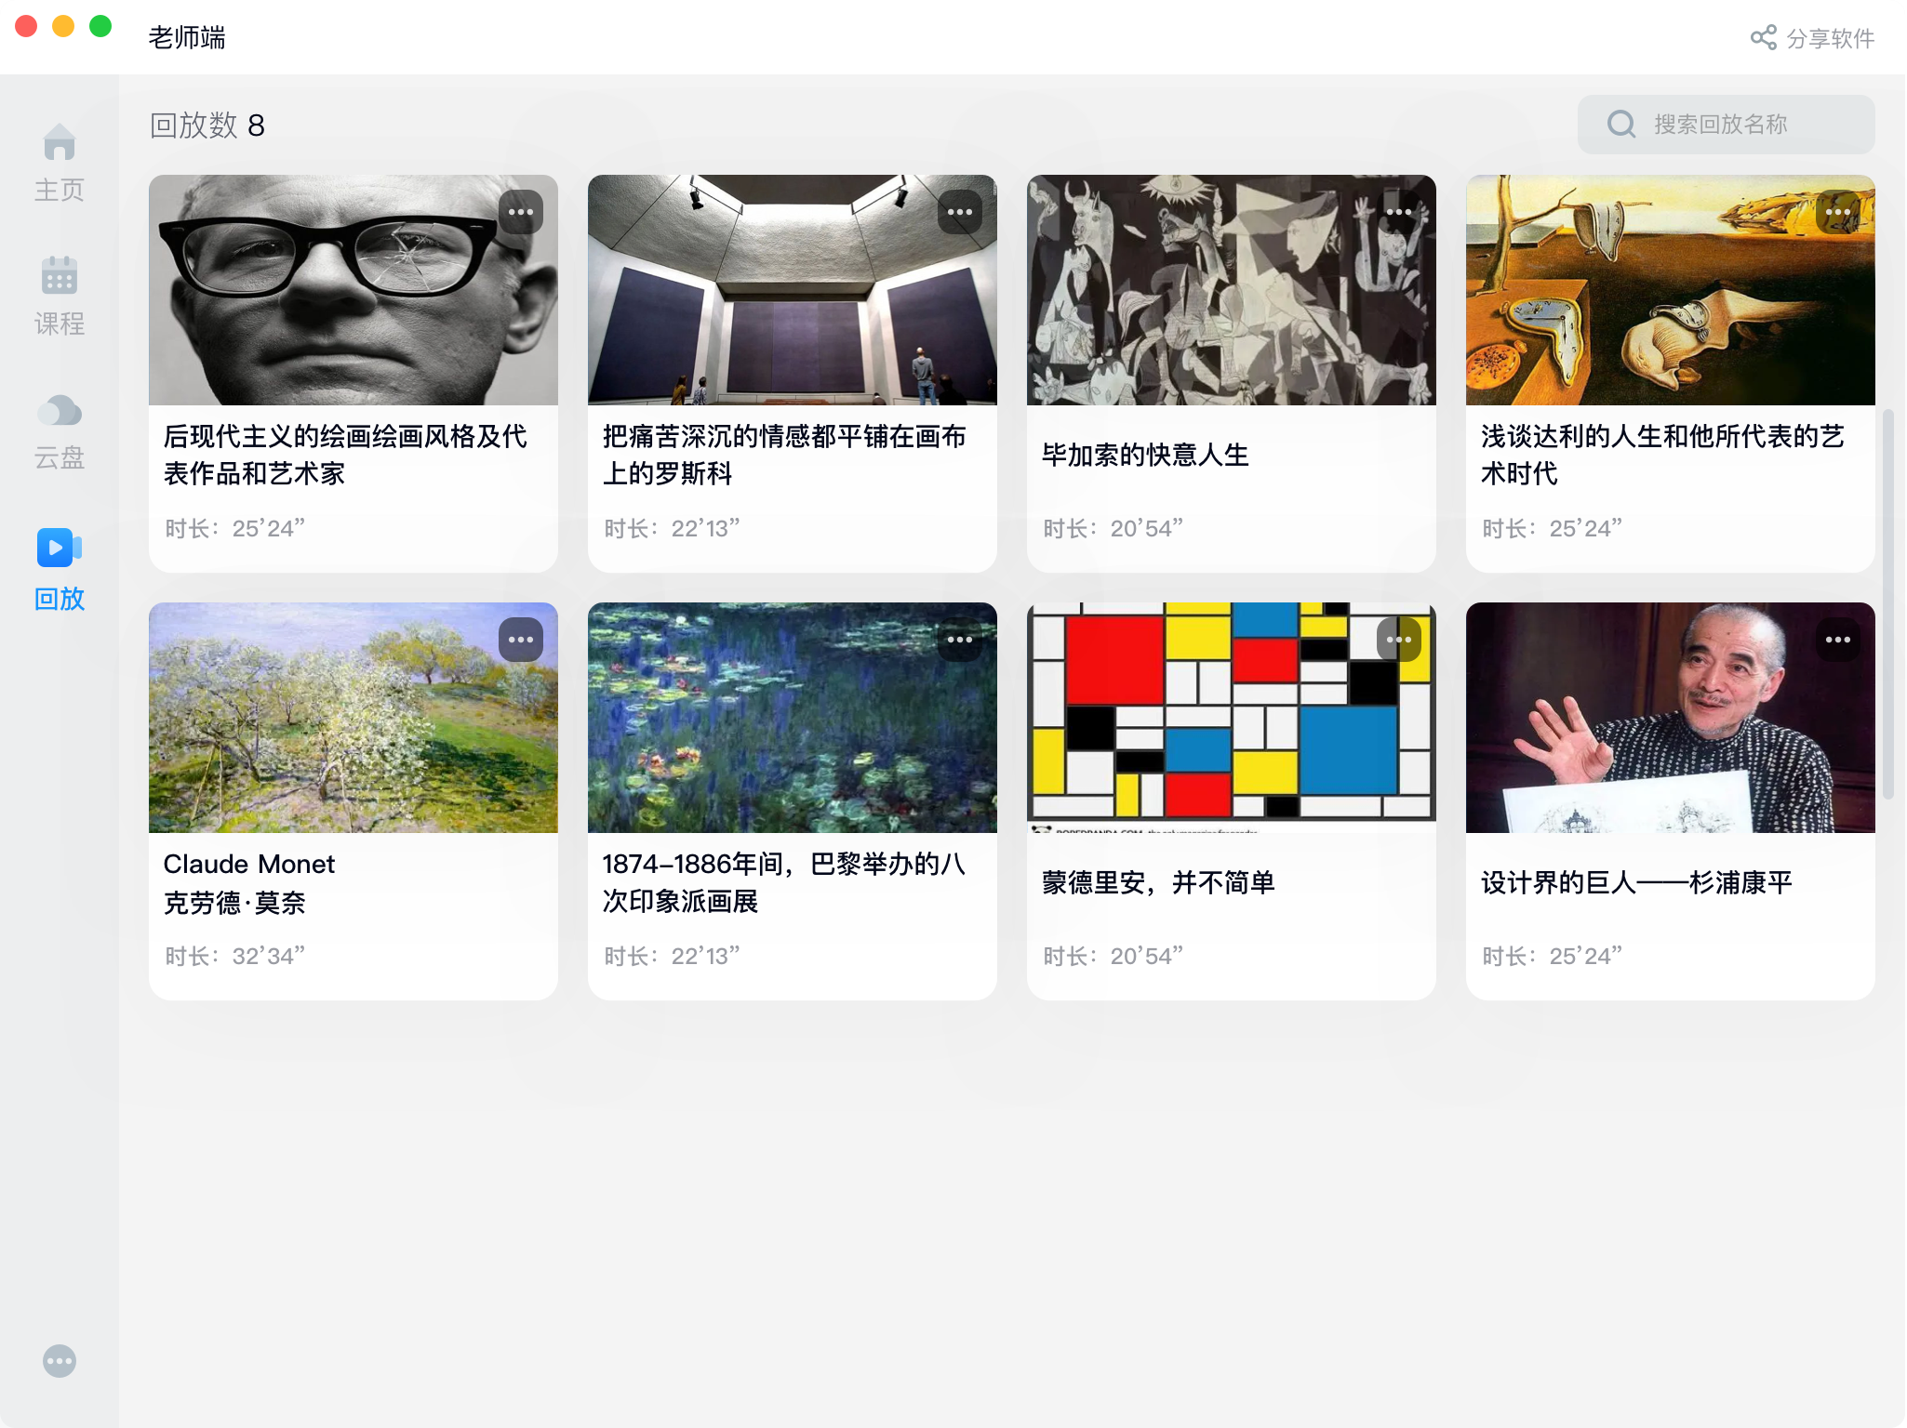Open the Monet orchard painting thumbnail
Viewport: 1907px width, 1428px height.
pos(353,718)
